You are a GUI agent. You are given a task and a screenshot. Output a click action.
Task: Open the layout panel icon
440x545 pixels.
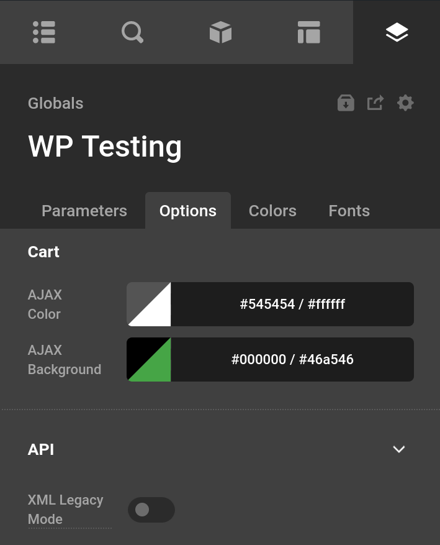pos(308,32)
